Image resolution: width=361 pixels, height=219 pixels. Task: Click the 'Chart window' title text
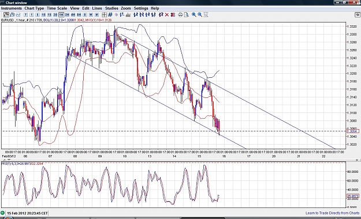[x=16, y=3]
